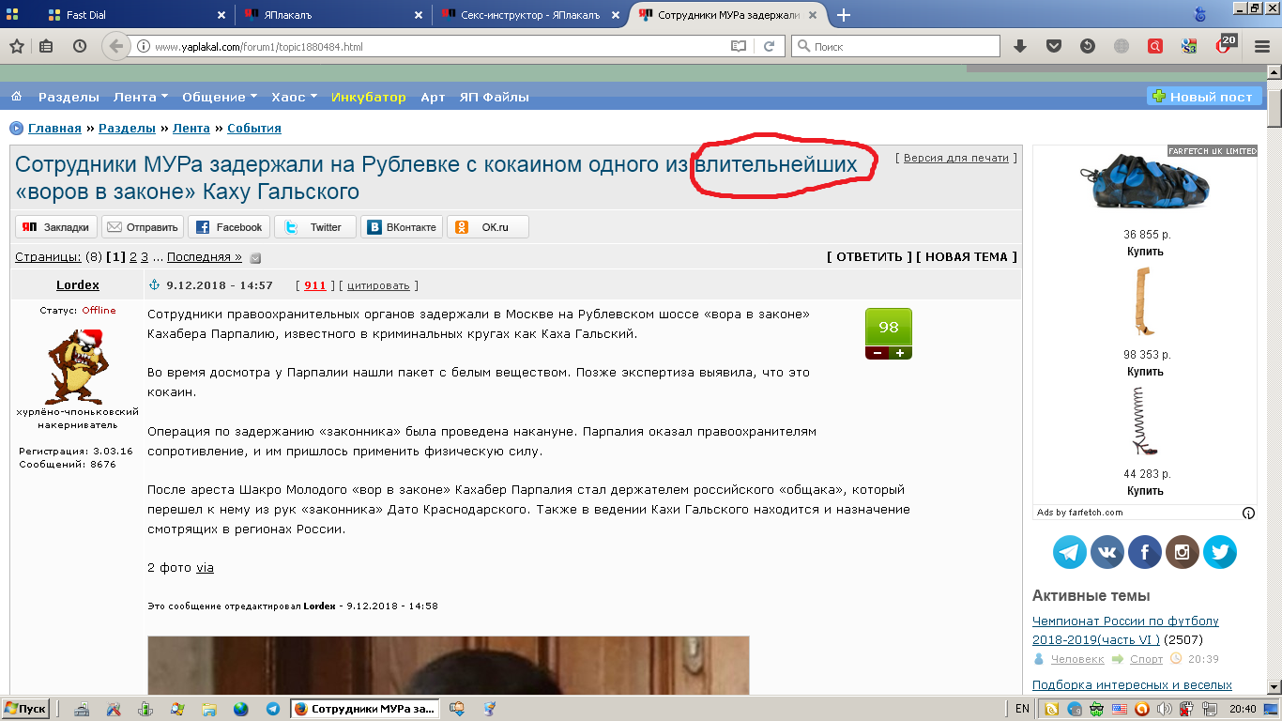The width and height of the screenshot is (1282, 721).
Task: Open the Инкубатор navbar item
Action: pyautogui.click(x=369, y=97)
